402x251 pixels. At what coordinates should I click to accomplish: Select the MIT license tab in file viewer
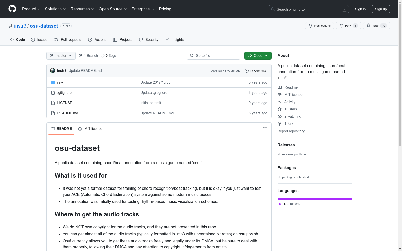click(90, 129)
